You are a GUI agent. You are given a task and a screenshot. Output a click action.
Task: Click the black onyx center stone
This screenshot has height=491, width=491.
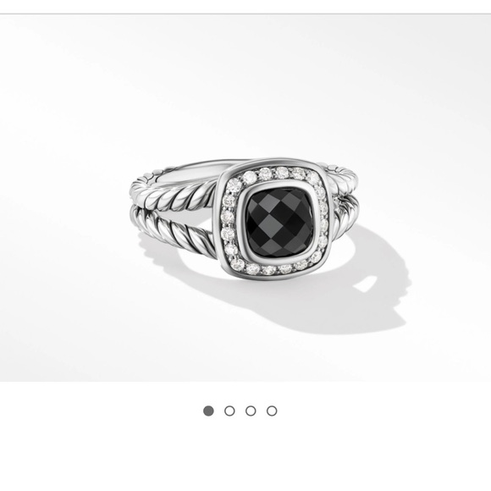[279, 221]
